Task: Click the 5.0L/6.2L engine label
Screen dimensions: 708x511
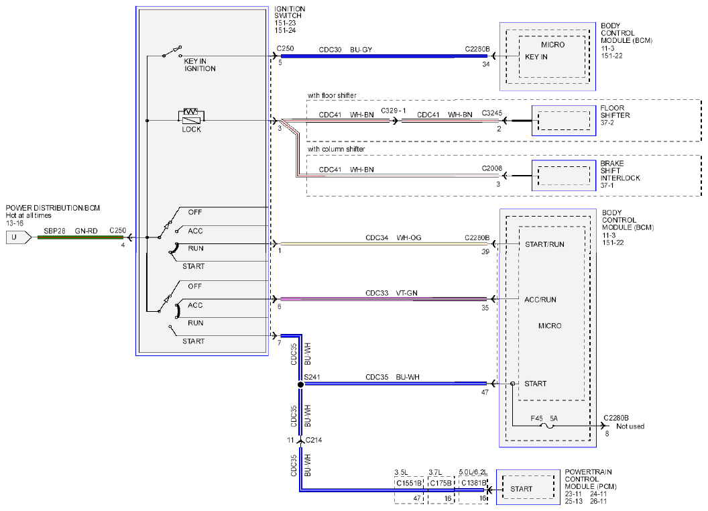Action: (473, 472)
